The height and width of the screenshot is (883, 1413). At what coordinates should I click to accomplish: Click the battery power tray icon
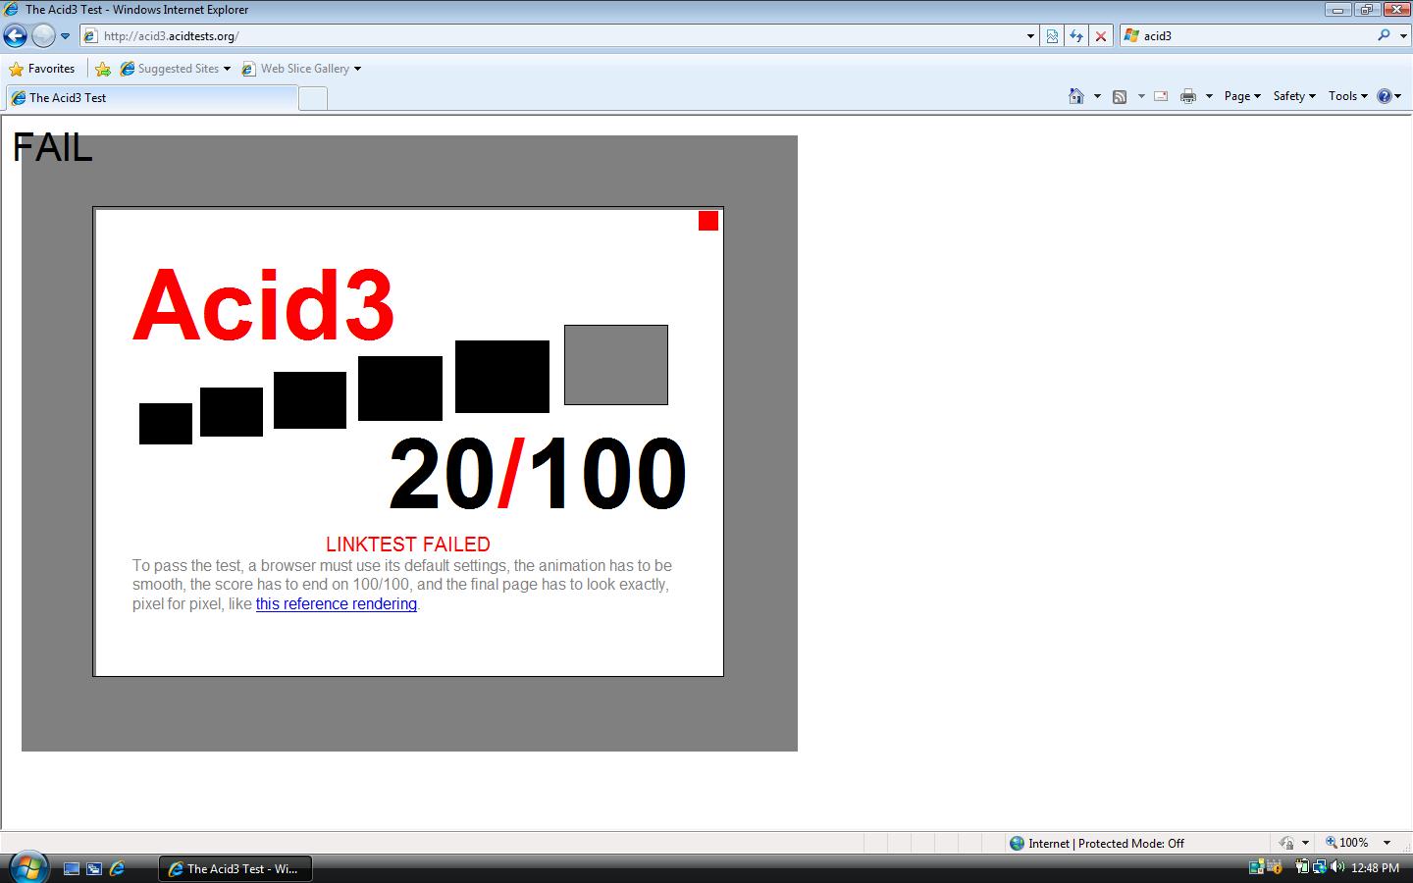tap(1302, 867)
